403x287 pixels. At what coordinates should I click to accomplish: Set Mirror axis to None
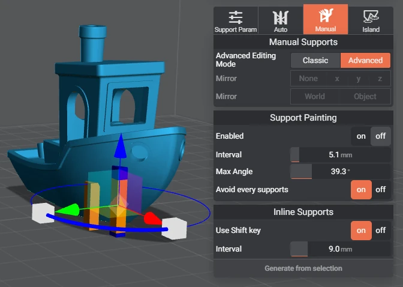click(x=308, y=79)
